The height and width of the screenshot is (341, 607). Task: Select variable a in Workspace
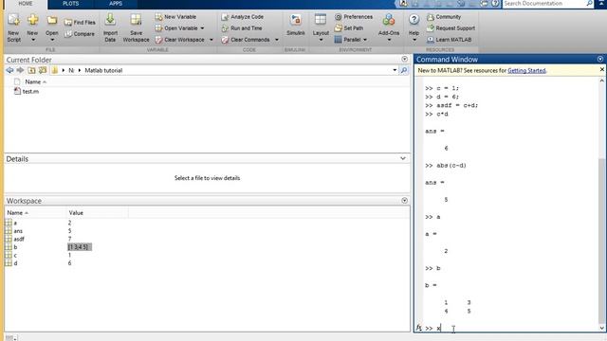(x=15, y=224)
